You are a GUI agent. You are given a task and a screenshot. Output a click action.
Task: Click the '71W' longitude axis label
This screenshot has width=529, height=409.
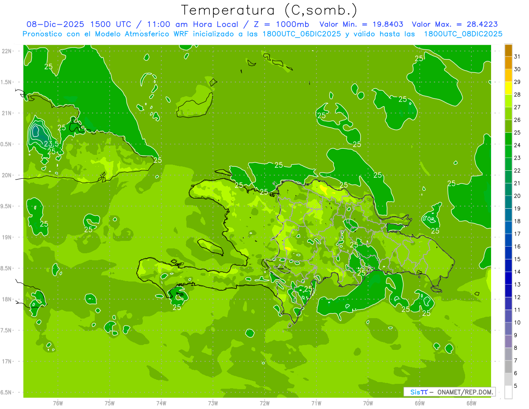click(x=316, y=403)
